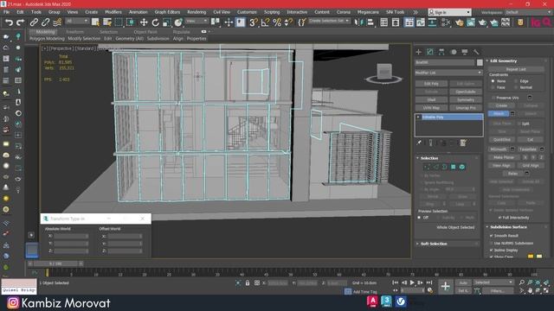The height and width of the screenshot is (311, 554).
Task: Open the Sign In dropdown
Action: tap(449, 12)
